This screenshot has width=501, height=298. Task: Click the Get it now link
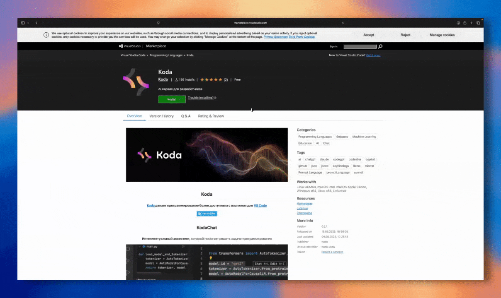click(373, 55)
